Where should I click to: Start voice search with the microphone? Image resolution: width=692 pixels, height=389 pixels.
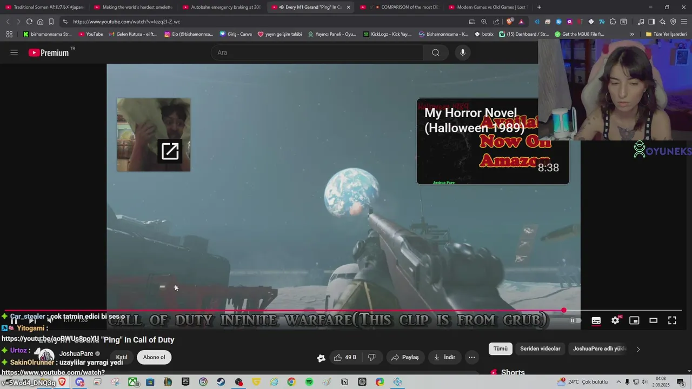(462, 52)
